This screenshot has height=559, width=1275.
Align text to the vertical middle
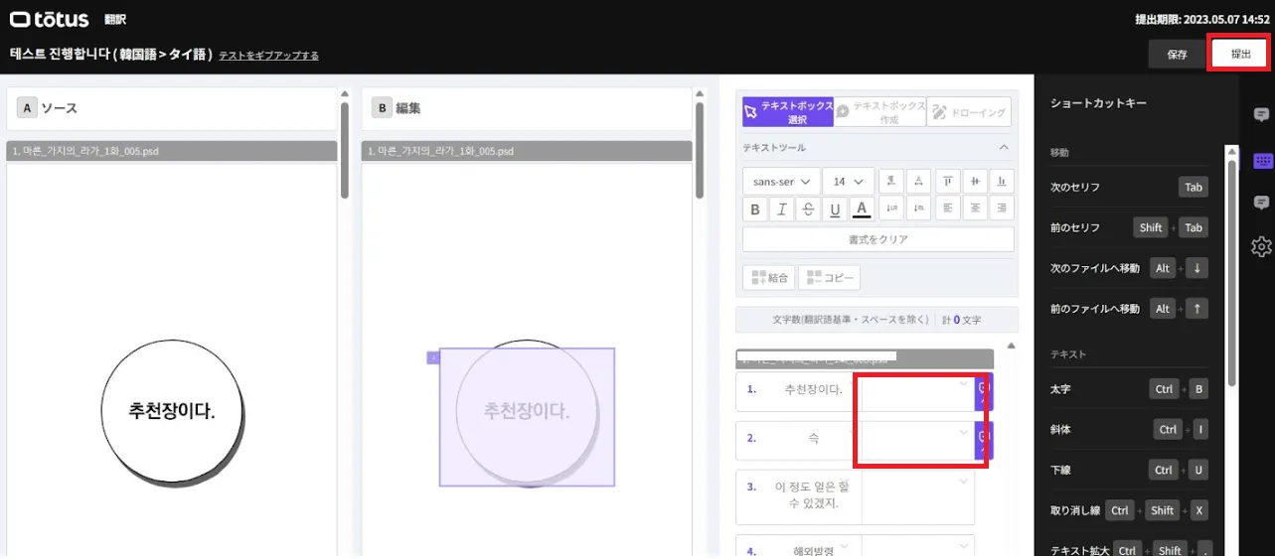pos(975,181)
